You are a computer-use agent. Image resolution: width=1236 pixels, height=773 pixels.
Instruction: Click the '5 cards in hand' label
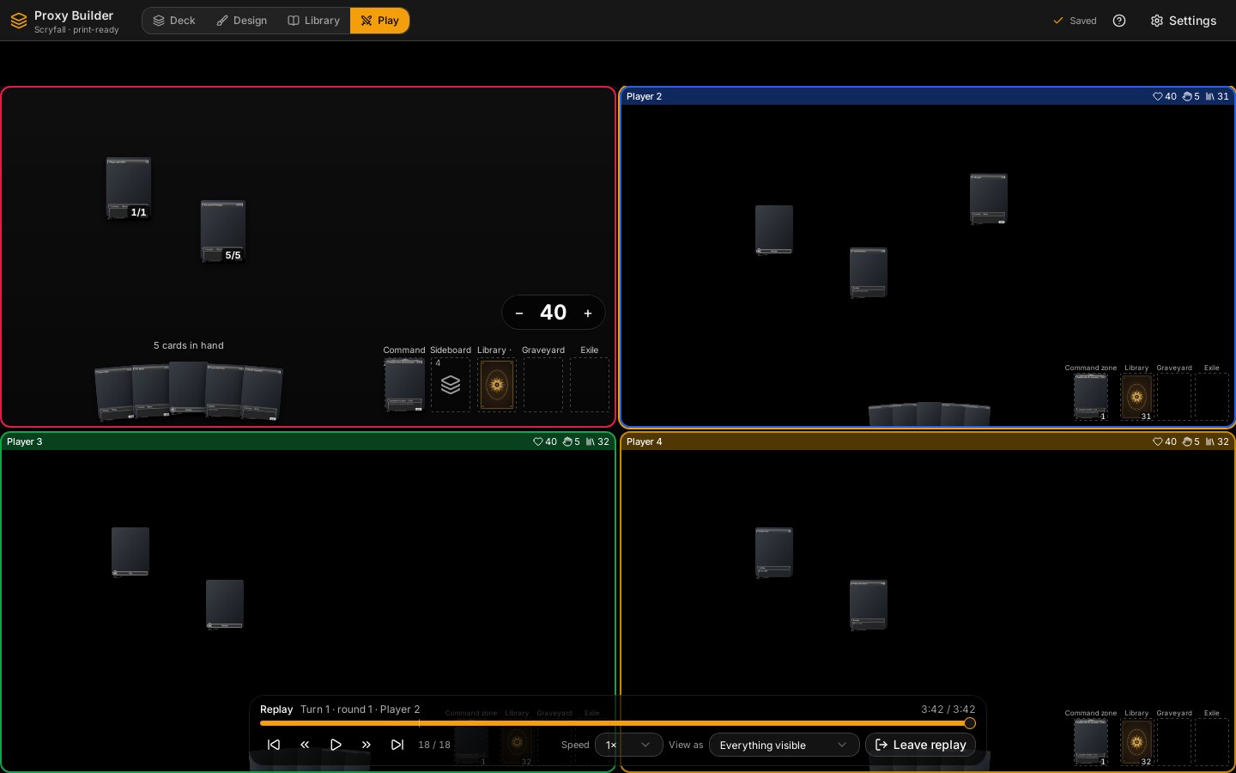pos(189,345)
